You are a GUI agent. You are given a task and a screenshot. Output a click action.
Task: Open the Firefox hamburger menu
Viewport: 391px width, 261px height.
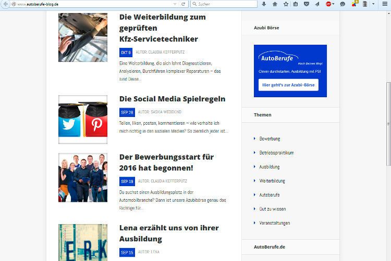click(x=385, y=4)
